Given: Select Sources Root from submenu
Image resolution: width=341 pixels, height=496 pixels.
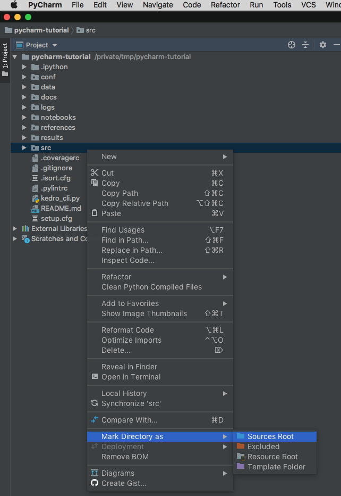Looking at the screenshot, I should (270, 436).
